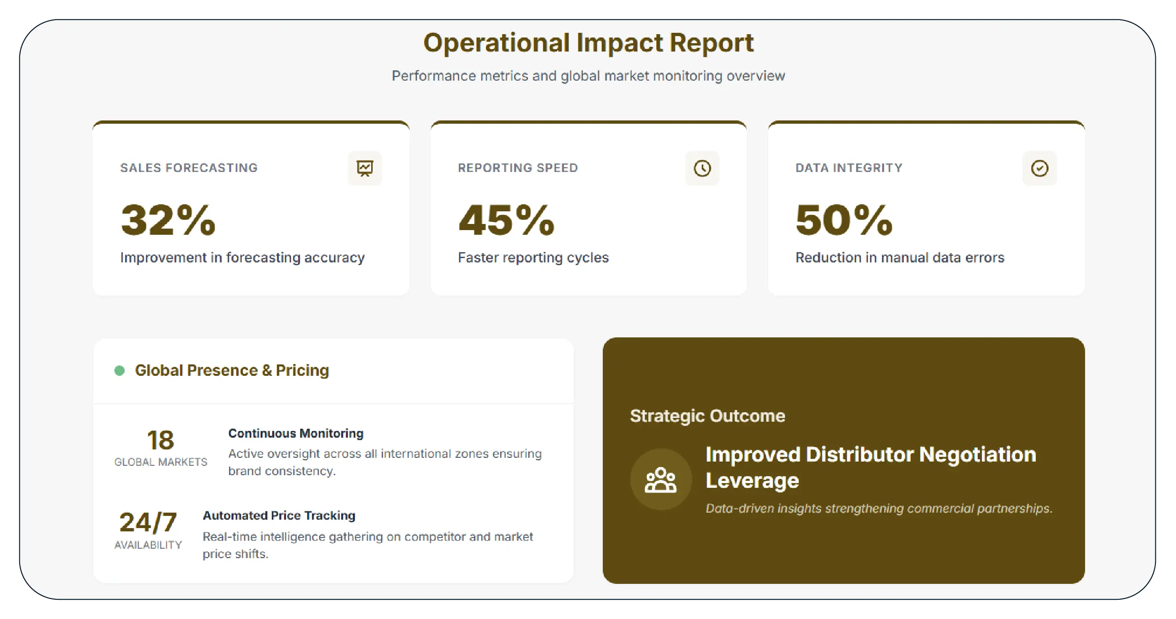
Task: Click the 32% improvement statistic
Action: click(x=167, y=221)
